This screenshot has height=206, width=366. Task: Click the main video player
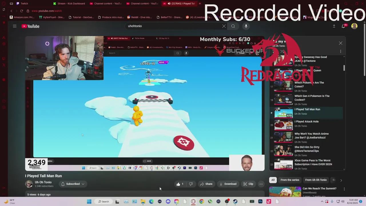(x=145, y=103)
